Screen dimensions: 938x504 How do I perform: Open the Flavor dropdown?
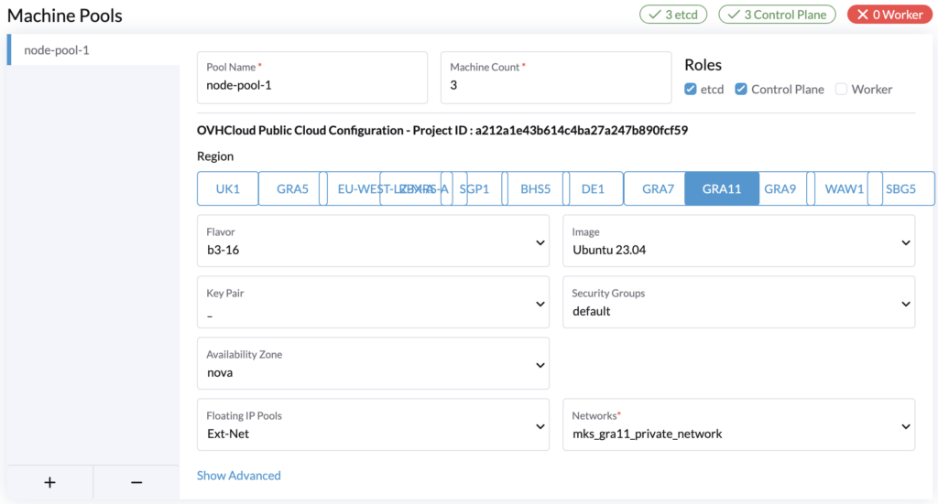pyautogui.click(x=374, y=241)
